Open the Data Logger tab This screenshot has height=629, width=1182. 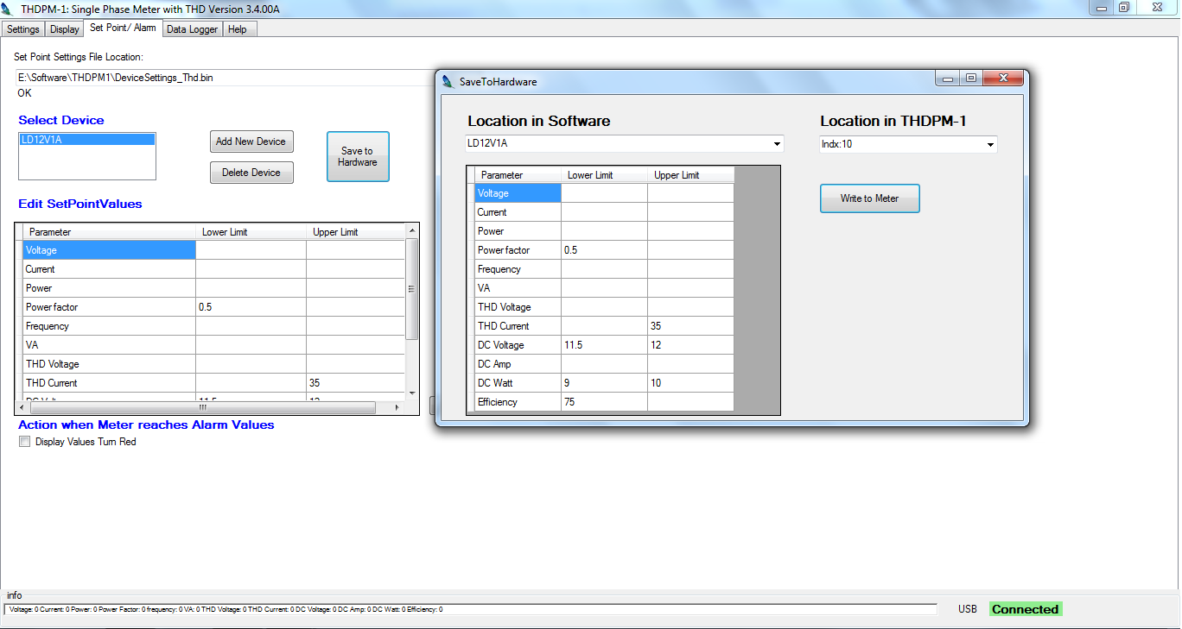193,29
